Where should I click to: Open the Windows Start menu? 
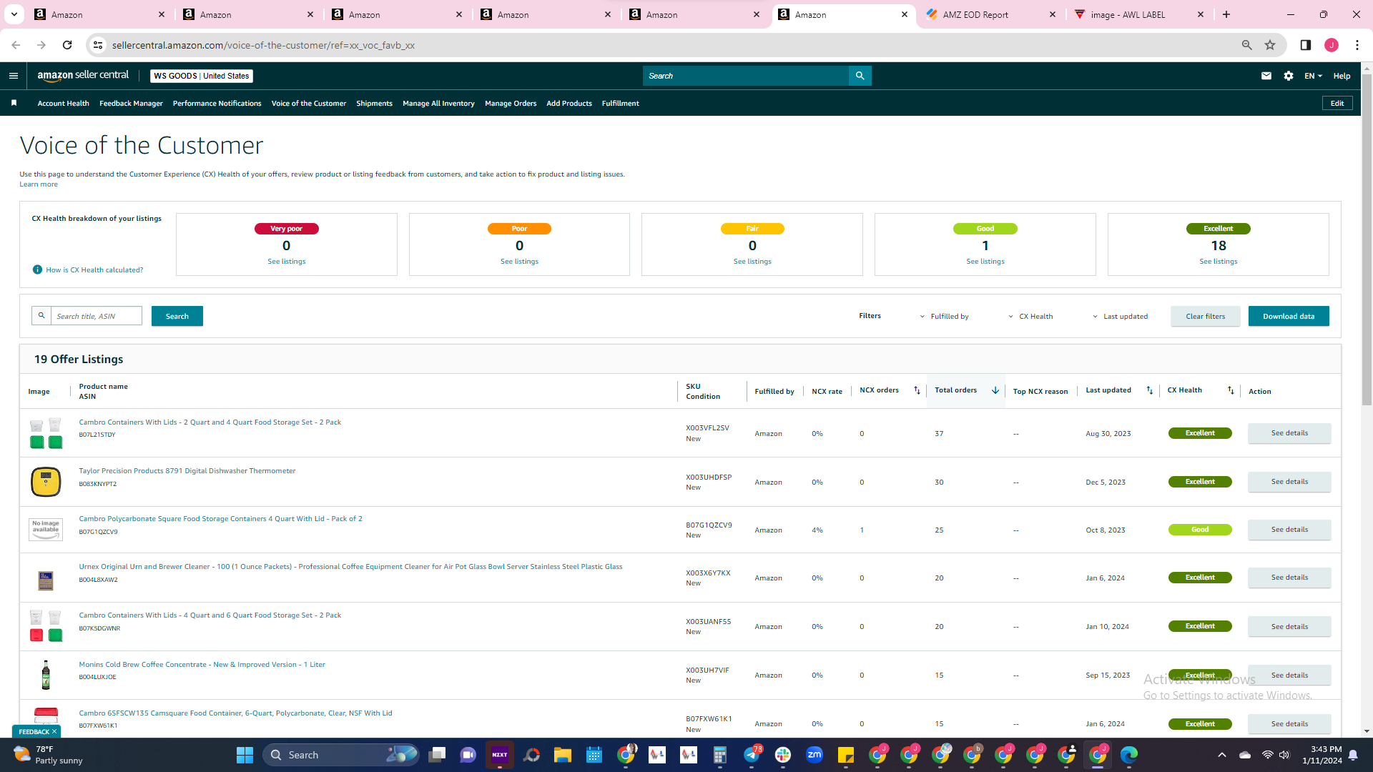[245, 755]
